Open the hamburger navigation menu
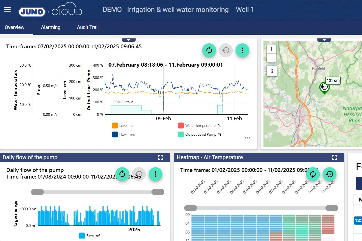This screenshot has height=241, width=362. tap(7, 10)
